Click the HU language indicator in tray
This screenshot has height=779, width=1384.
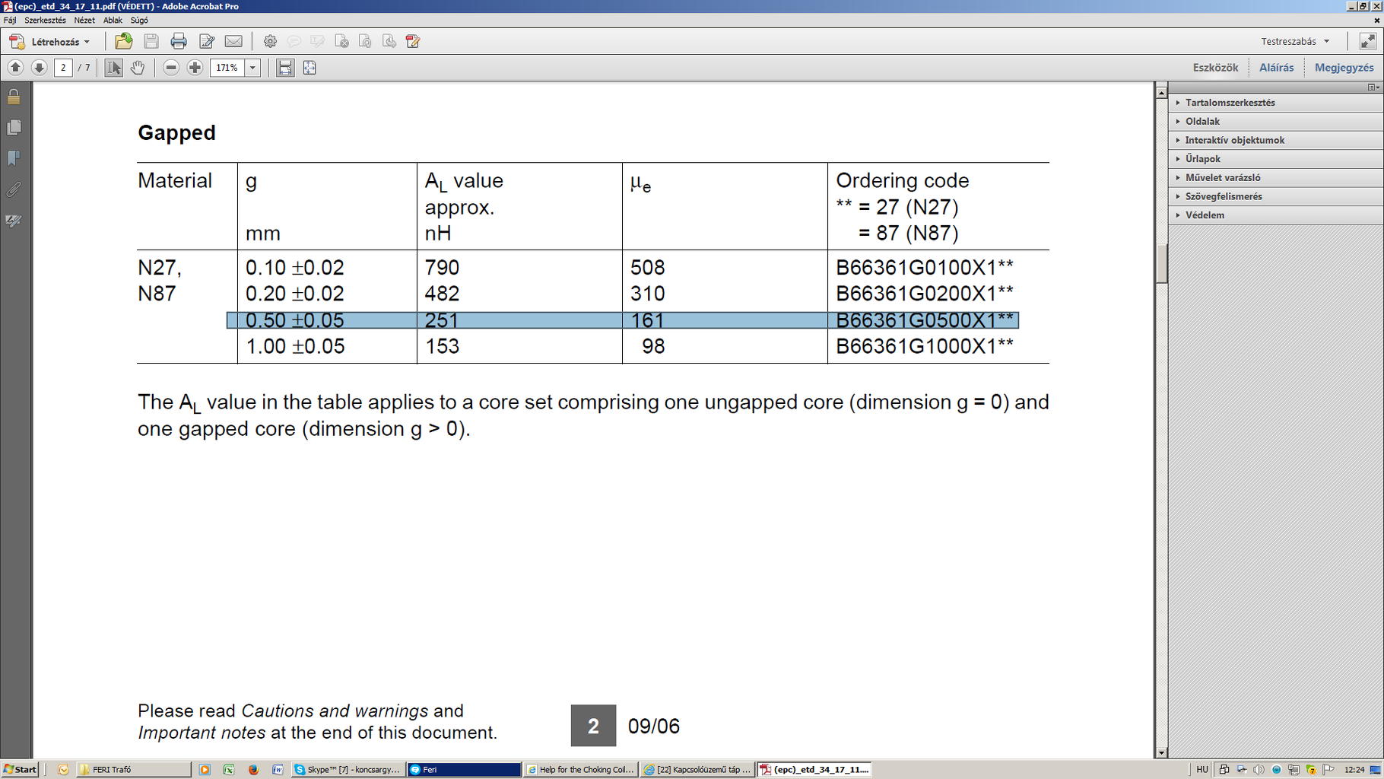(x=1202, y=769)
